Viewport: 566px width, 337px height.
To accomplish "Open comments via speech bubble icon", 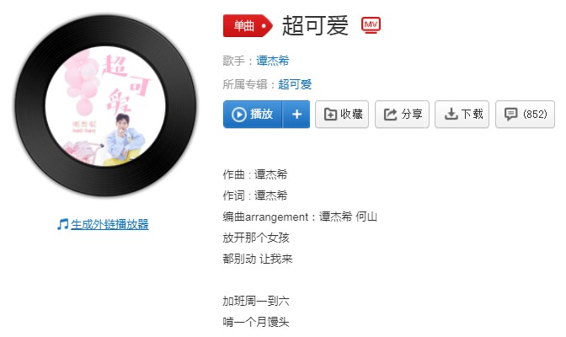I will coord(510,115).
